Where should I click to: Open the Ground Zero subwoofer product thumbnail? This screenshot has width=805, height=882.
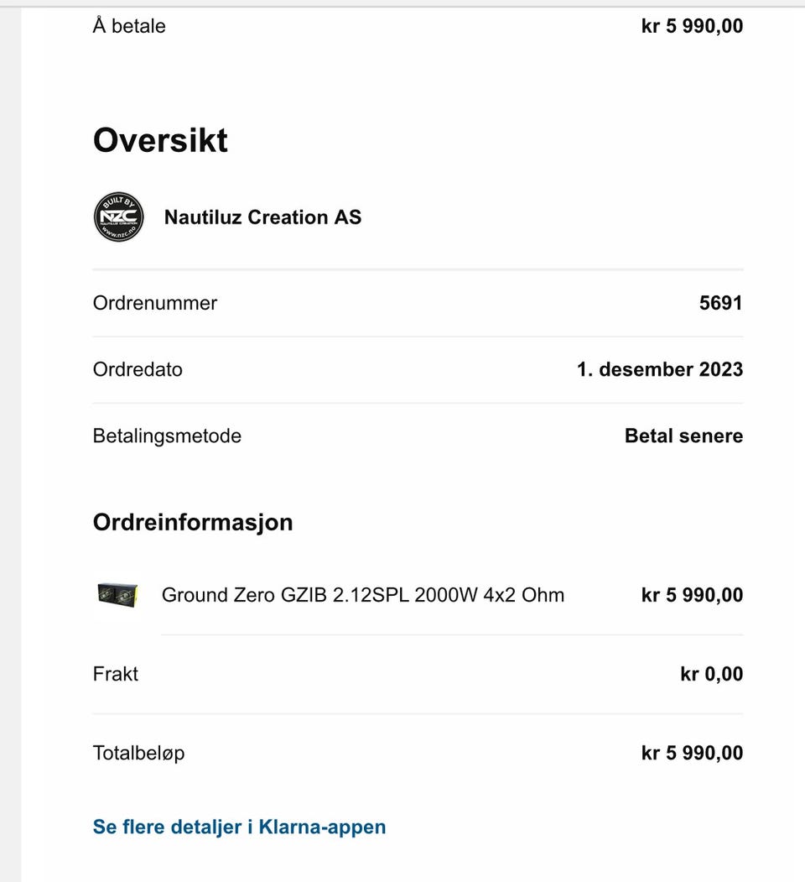pos(117,595)
